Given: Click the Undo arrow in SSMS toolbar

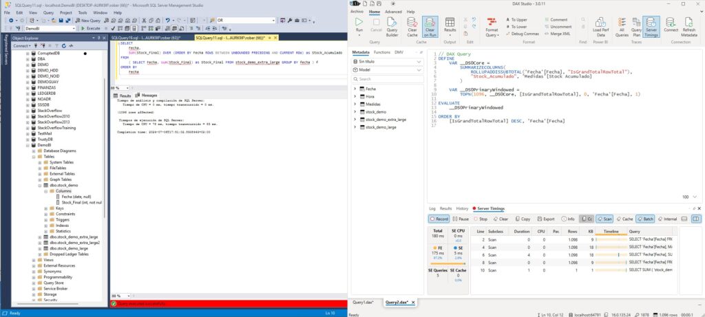Looking at the screenshot, I should pyautogui.click(x=168, y=21).
